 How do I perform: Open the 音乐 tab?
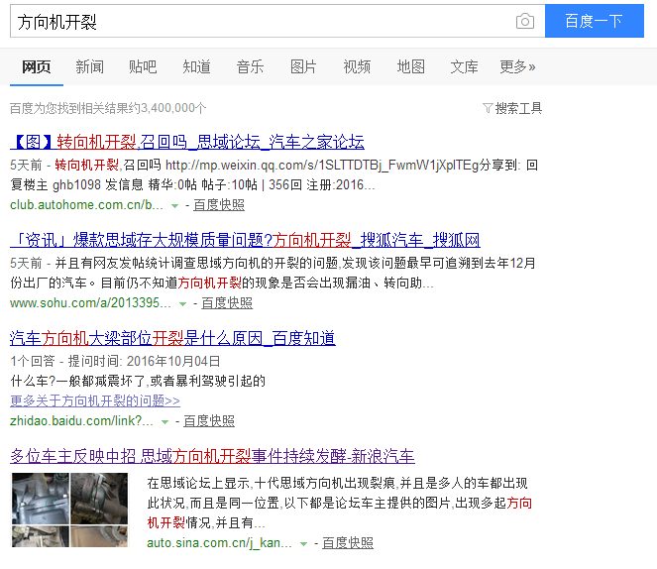[x=250, y=67]
